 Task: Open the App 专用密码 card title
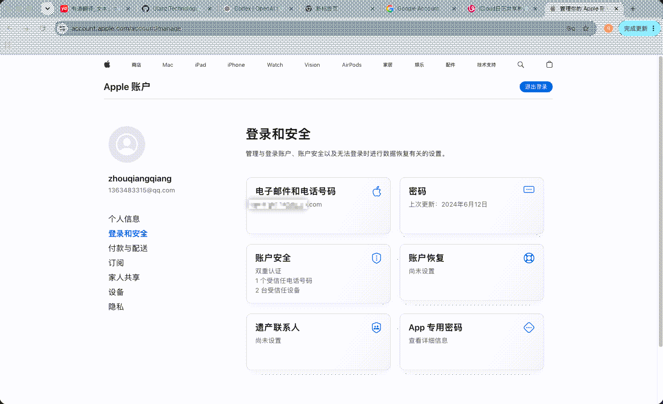[x=435, y=328]
